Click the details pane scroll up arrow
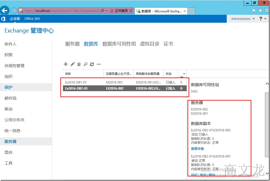The image size is (270, 181). pyautogui.click(x=267, y=84)
